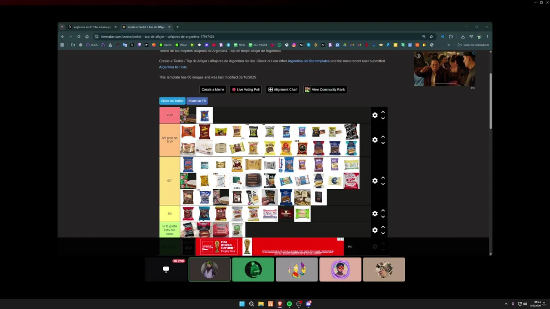Go to browser home page

[x=87, y=36]
